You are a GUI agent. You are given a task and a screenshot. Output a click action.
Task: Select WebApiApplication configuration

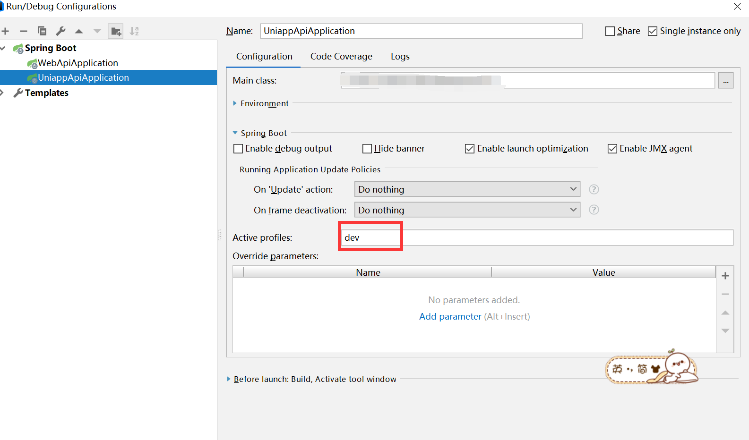click(78, 63)
